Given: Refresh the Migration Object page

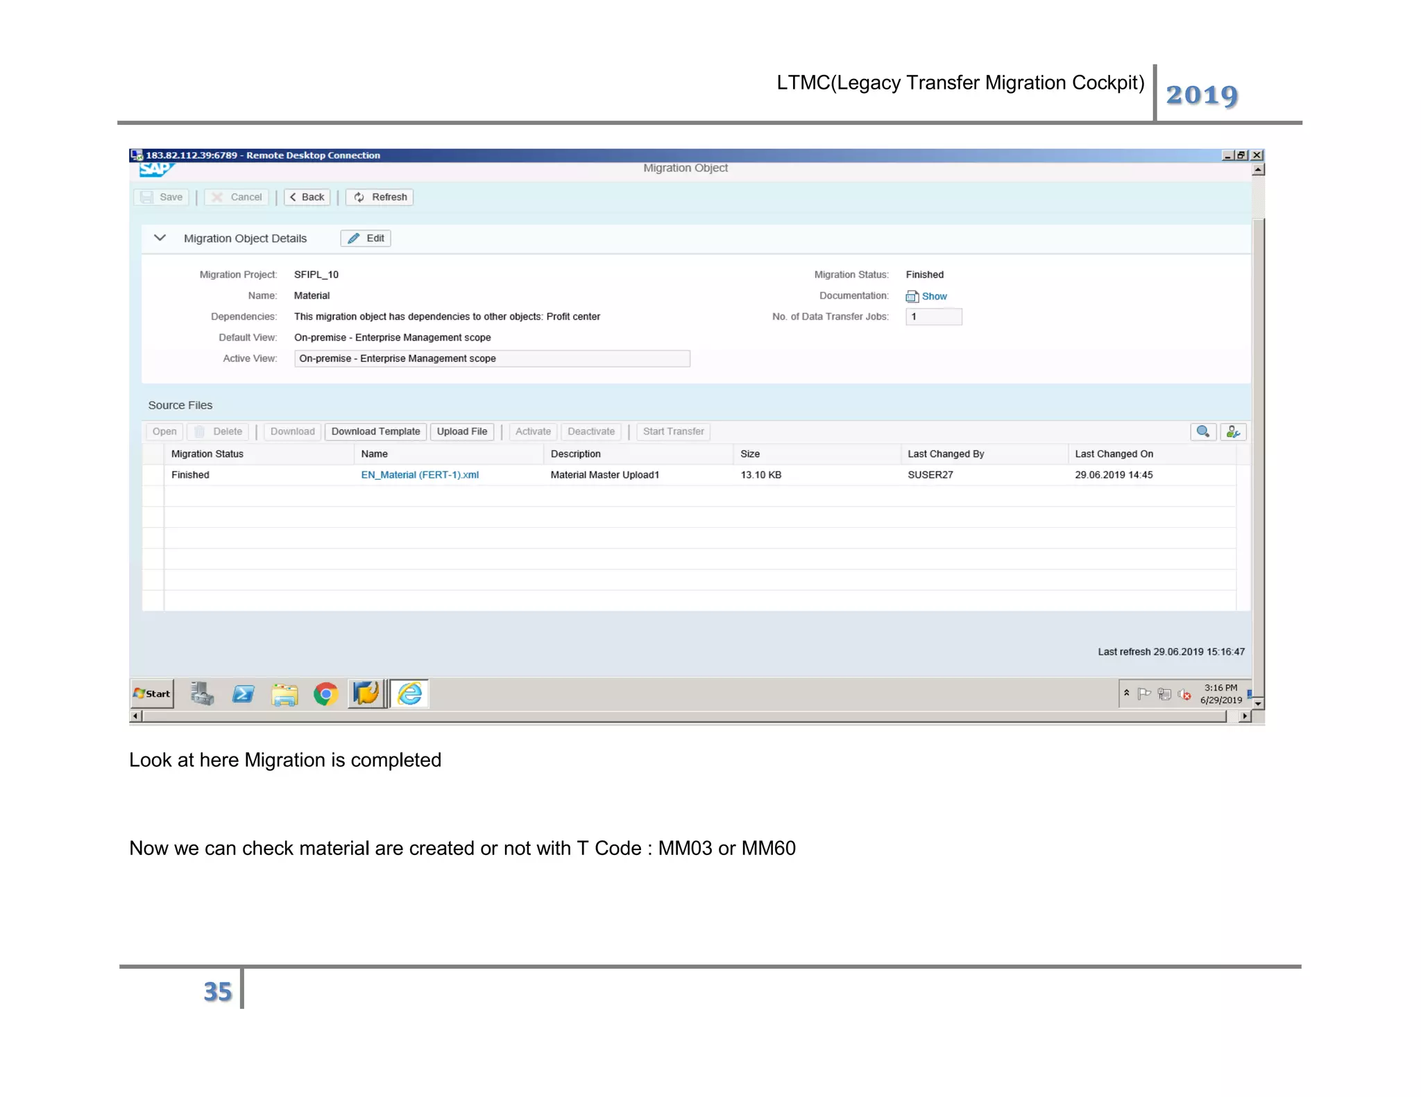Looking at the screenshot, I should coord(380,197).
